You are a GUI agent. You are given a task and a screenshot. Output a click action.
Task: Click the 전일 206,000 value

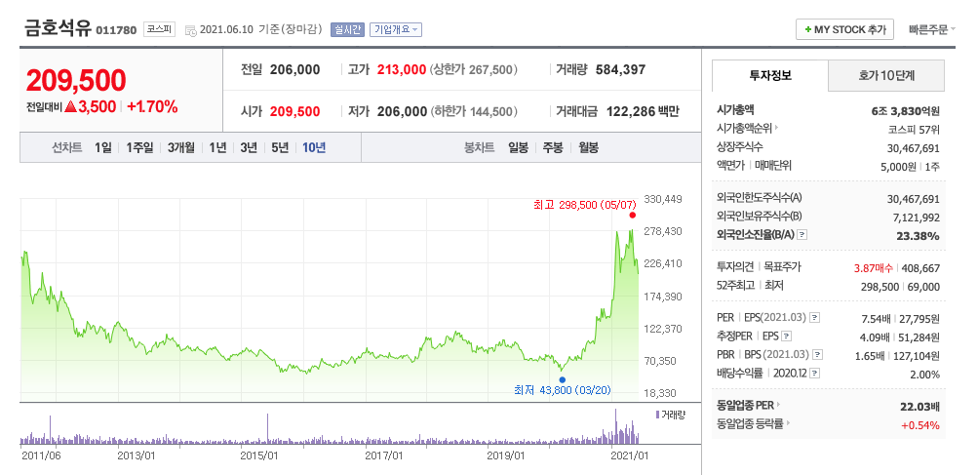coord(295,70)
